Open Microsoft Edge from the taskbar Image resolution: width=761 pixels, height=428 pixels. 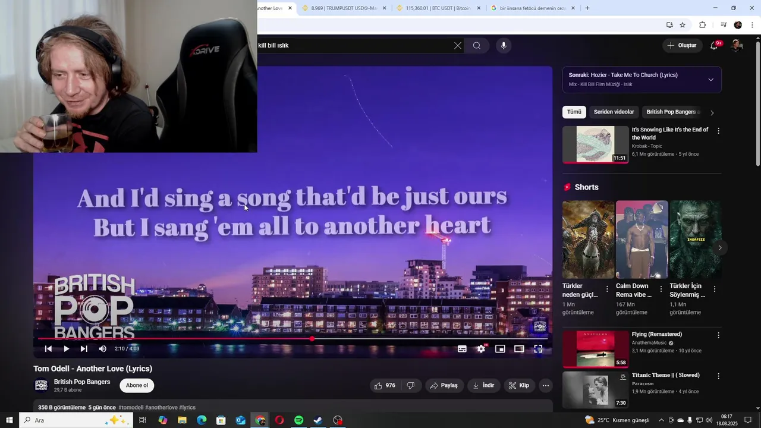click(x=202, y=420)
